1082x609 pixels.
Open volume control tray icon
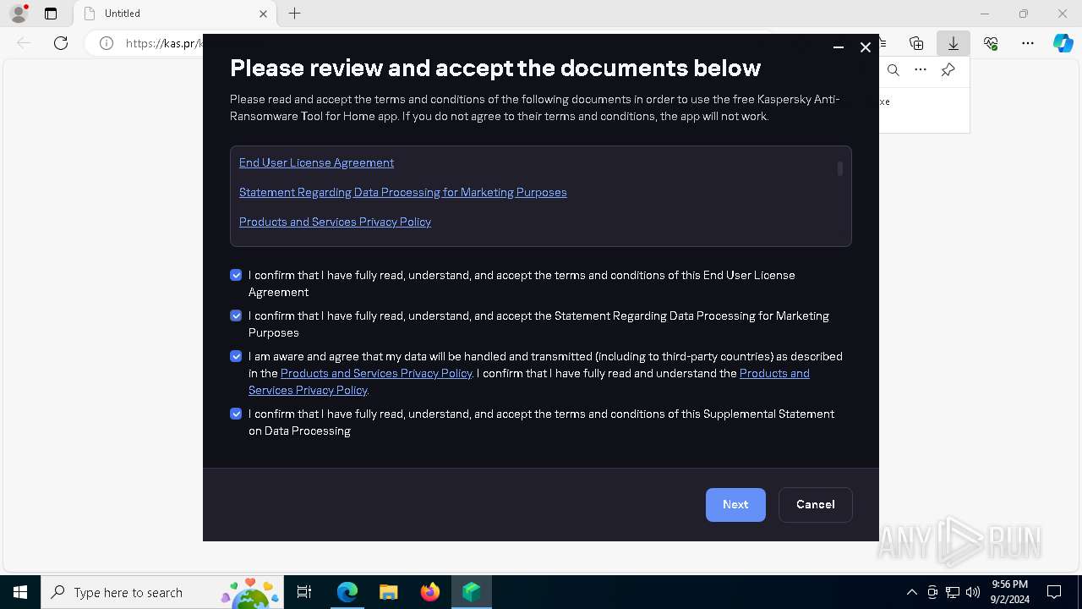(973, 592)
